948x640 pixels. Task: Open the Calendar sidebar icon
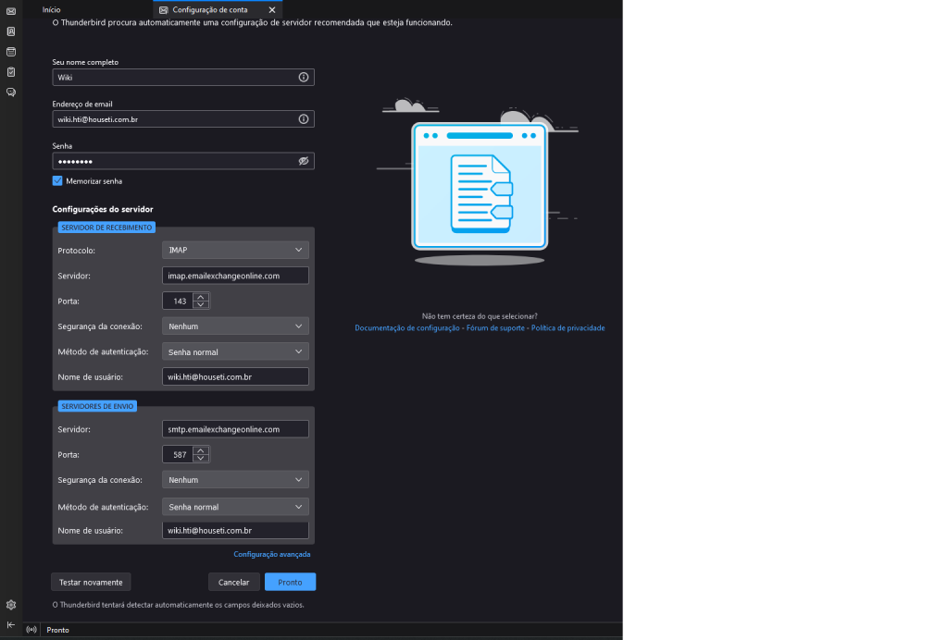(x=11, y=52)
